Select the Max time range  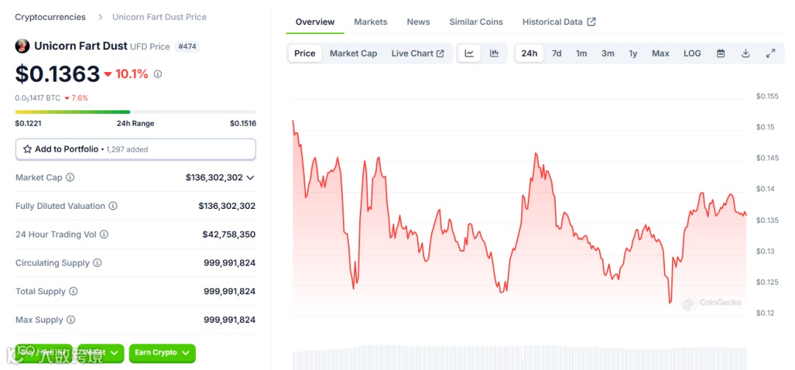pos(660,53)
